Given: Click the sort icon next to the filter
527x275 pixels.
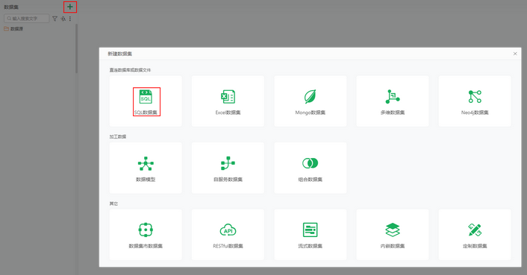Looking at the screenshot, I should [63, 19].
